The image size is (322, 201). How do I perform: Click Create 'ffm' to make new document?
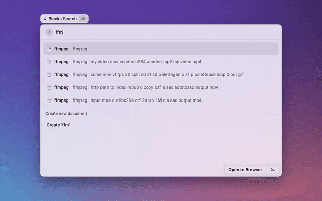[58, 125]
